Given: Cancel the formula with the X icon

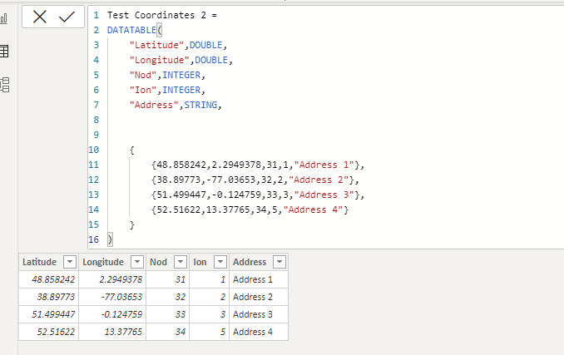Looking at the screenshot, I should [x=40, y=17].
